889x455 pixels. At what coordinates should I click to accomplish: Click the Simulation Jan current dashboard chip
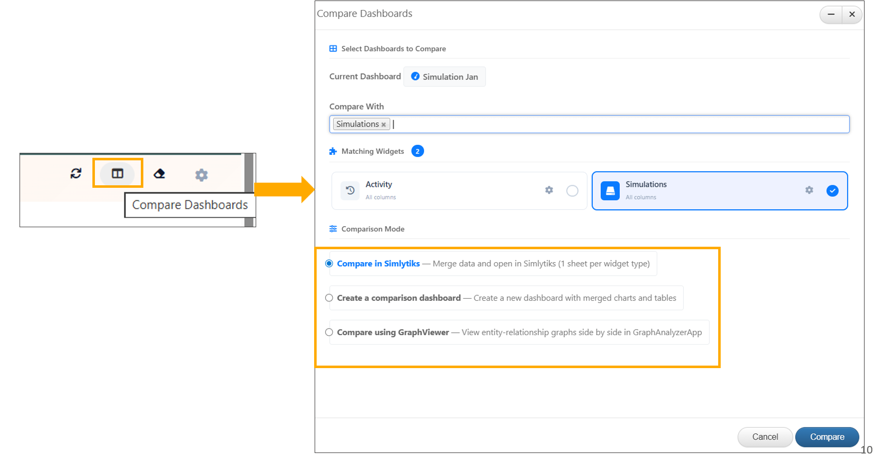coord(444,77)
